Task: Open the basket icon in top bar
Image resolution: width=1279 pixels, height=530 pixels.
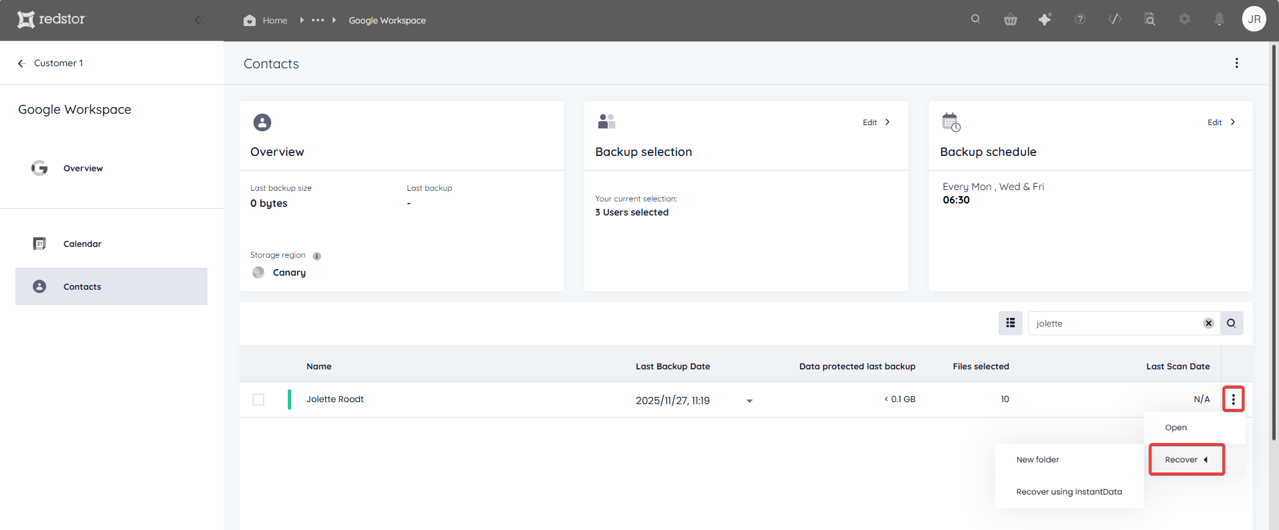Action: point(1011,19)
